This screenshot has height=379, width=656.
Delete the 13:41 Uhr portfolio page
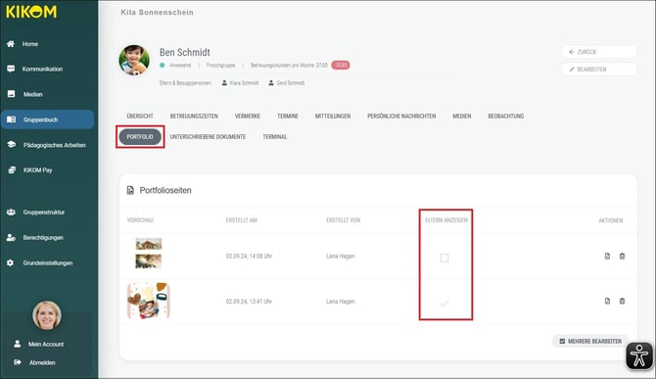(x=622, y=301)
